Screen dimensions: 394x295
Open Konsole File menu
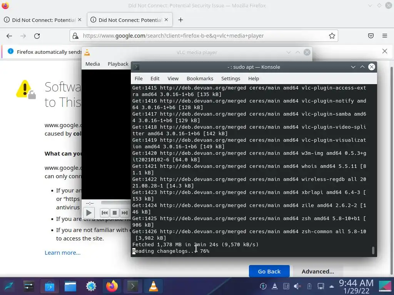click(139, 78)
